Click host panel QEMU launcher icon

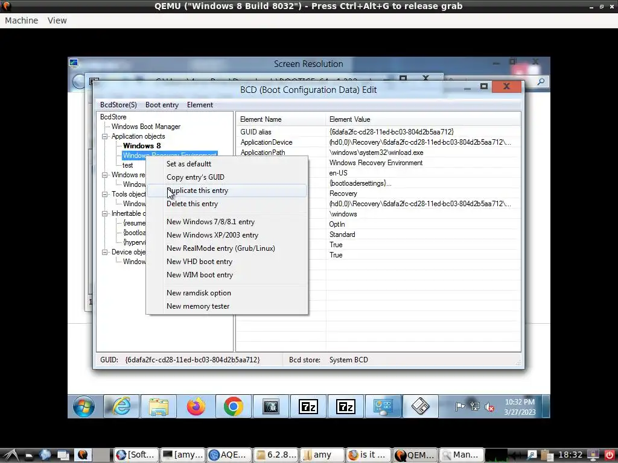point(83,455)
